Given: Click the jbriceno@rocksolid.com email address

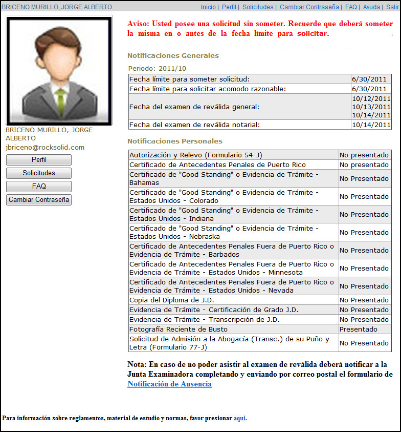Looking at the screenshot, I should tap(45, 148).
